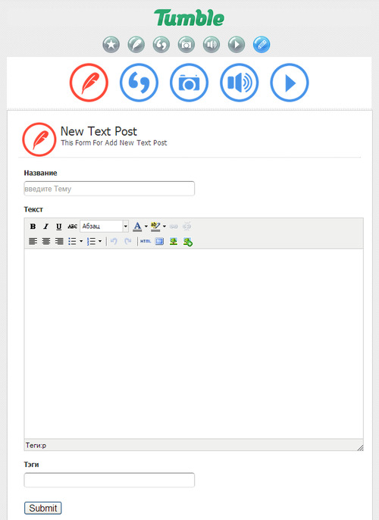This screenshot has width=379, height=520.
Task: Toggle strikethrough formatting in the editor
Action: pos(72,227)
